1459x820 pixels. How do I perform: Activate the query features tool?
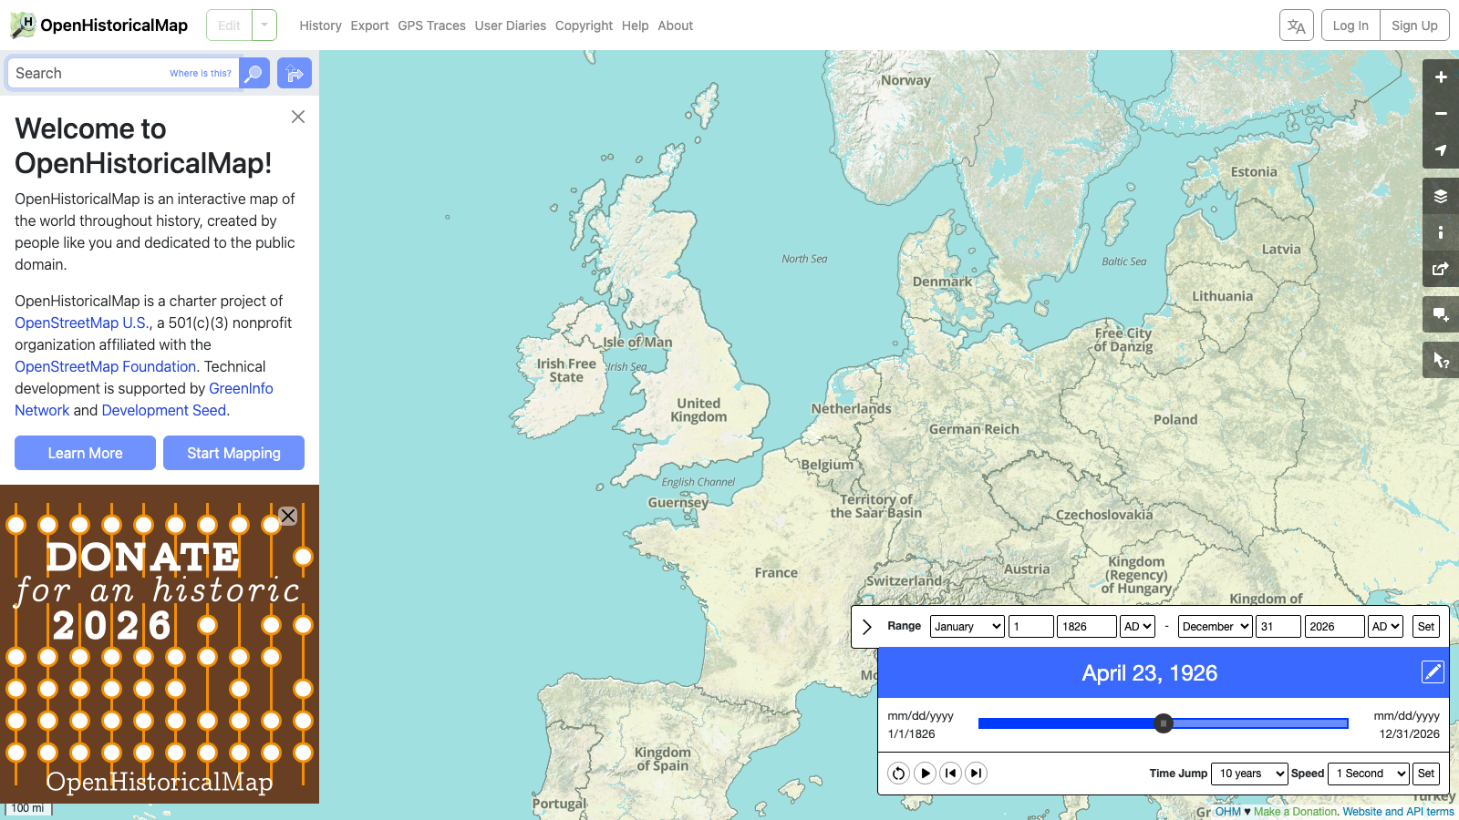pos(1441,359)
